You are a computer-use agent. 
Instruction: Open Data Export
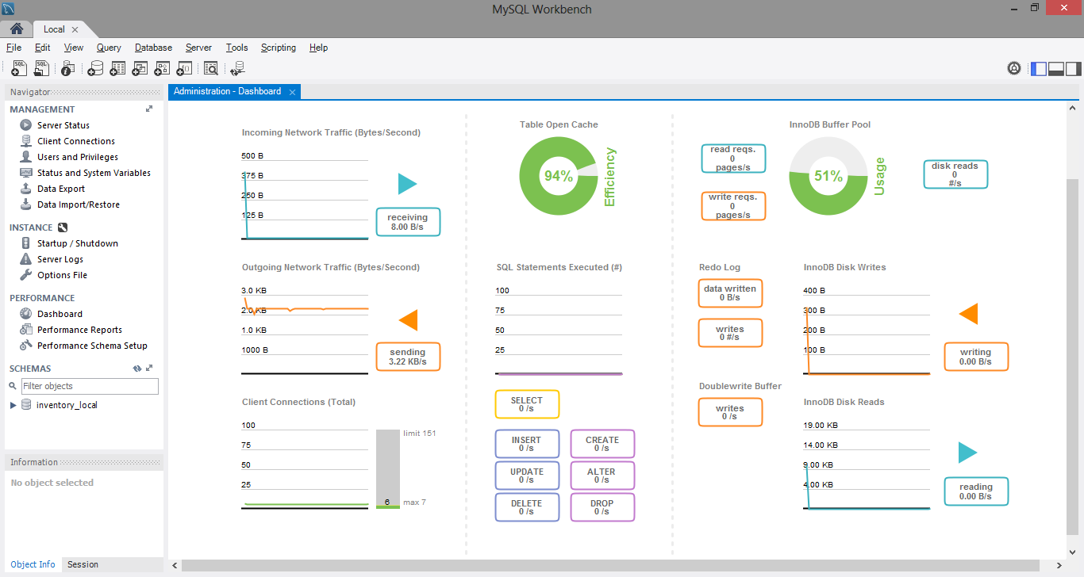[x=60, y=189]
